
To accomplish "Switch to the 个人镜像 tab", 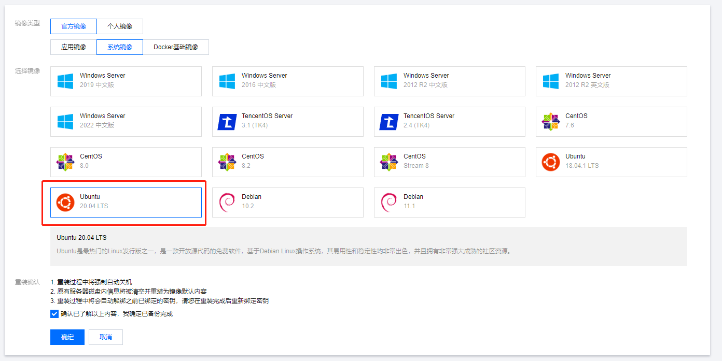I will pyautogui.click(x=120, y=26).
